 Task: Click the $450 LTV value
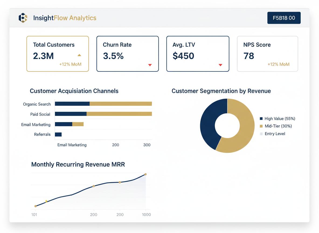[183, 56]
